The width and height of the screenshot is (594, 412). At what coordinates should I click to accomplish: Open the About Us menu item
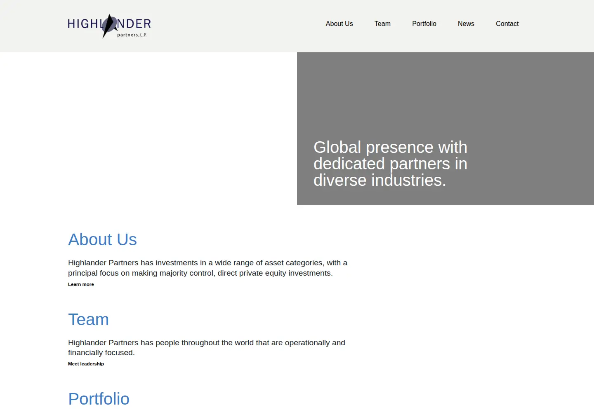339,24
